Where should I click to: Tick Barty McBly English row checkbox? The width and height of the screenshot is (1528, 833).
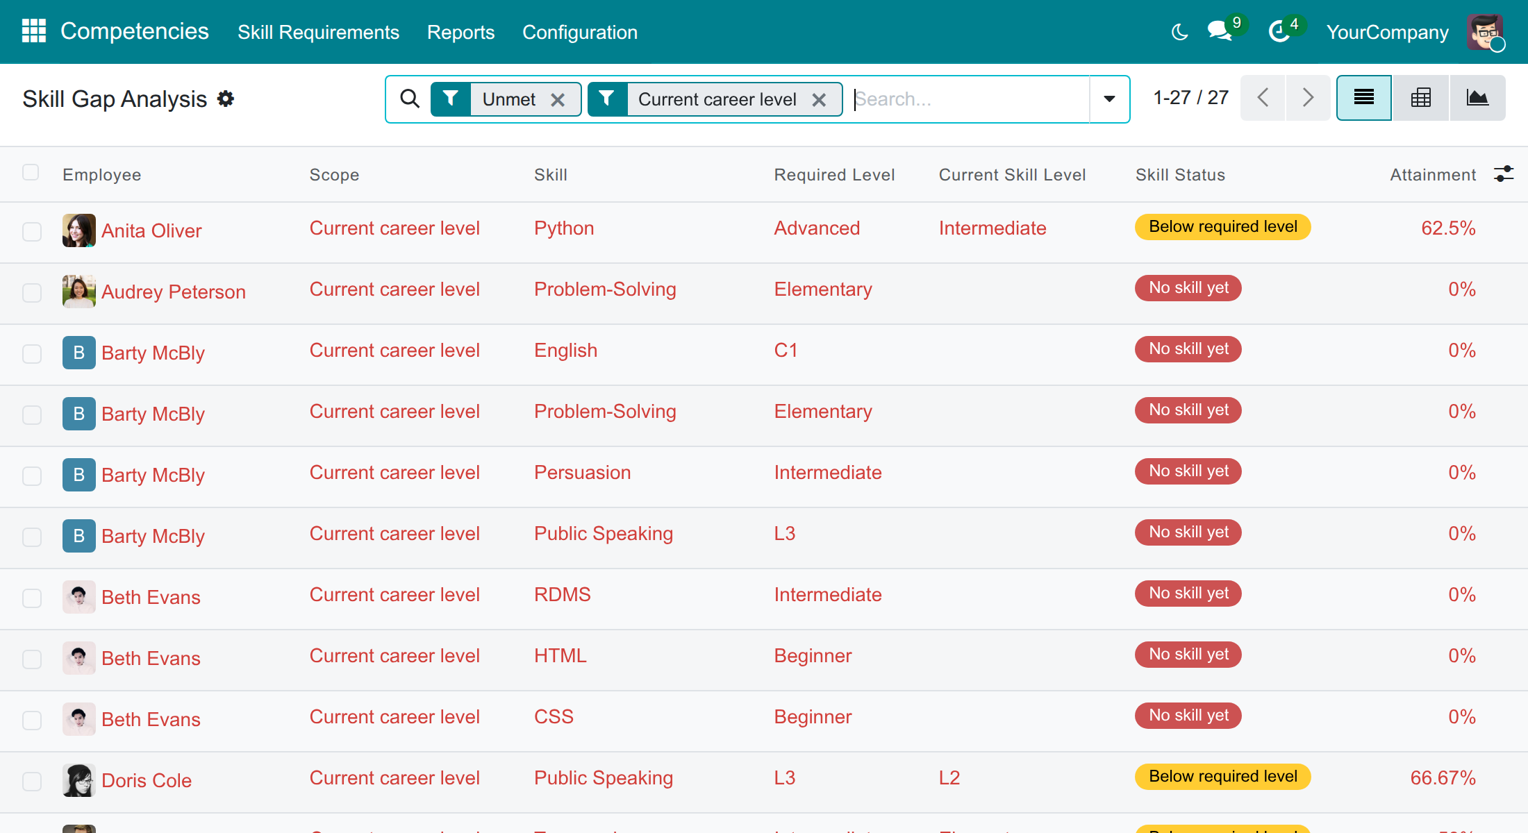[x=32, y=354]
